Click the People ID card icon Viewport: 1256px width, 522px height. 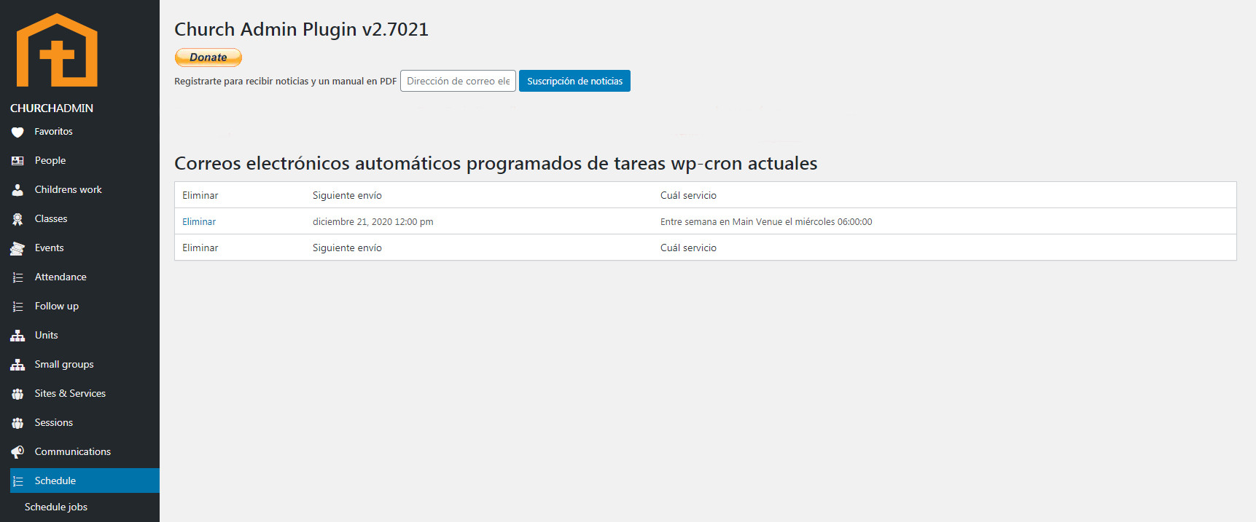tap(17, 161)
